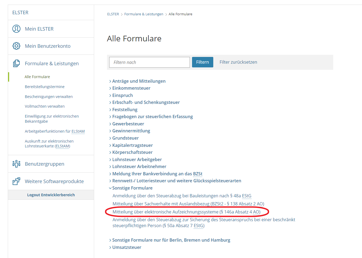The width and height of the screenshot is (362, 258).
Task: Click the Formulare & Leistungen documents icon
Action: click(x=16, y=63)
